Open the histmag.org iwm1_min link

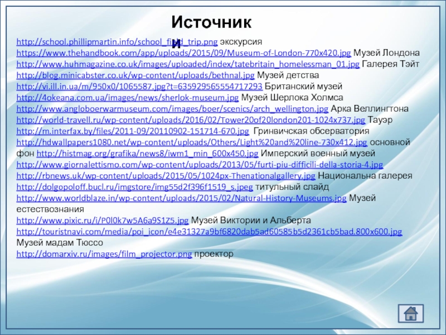coord(147,153)
